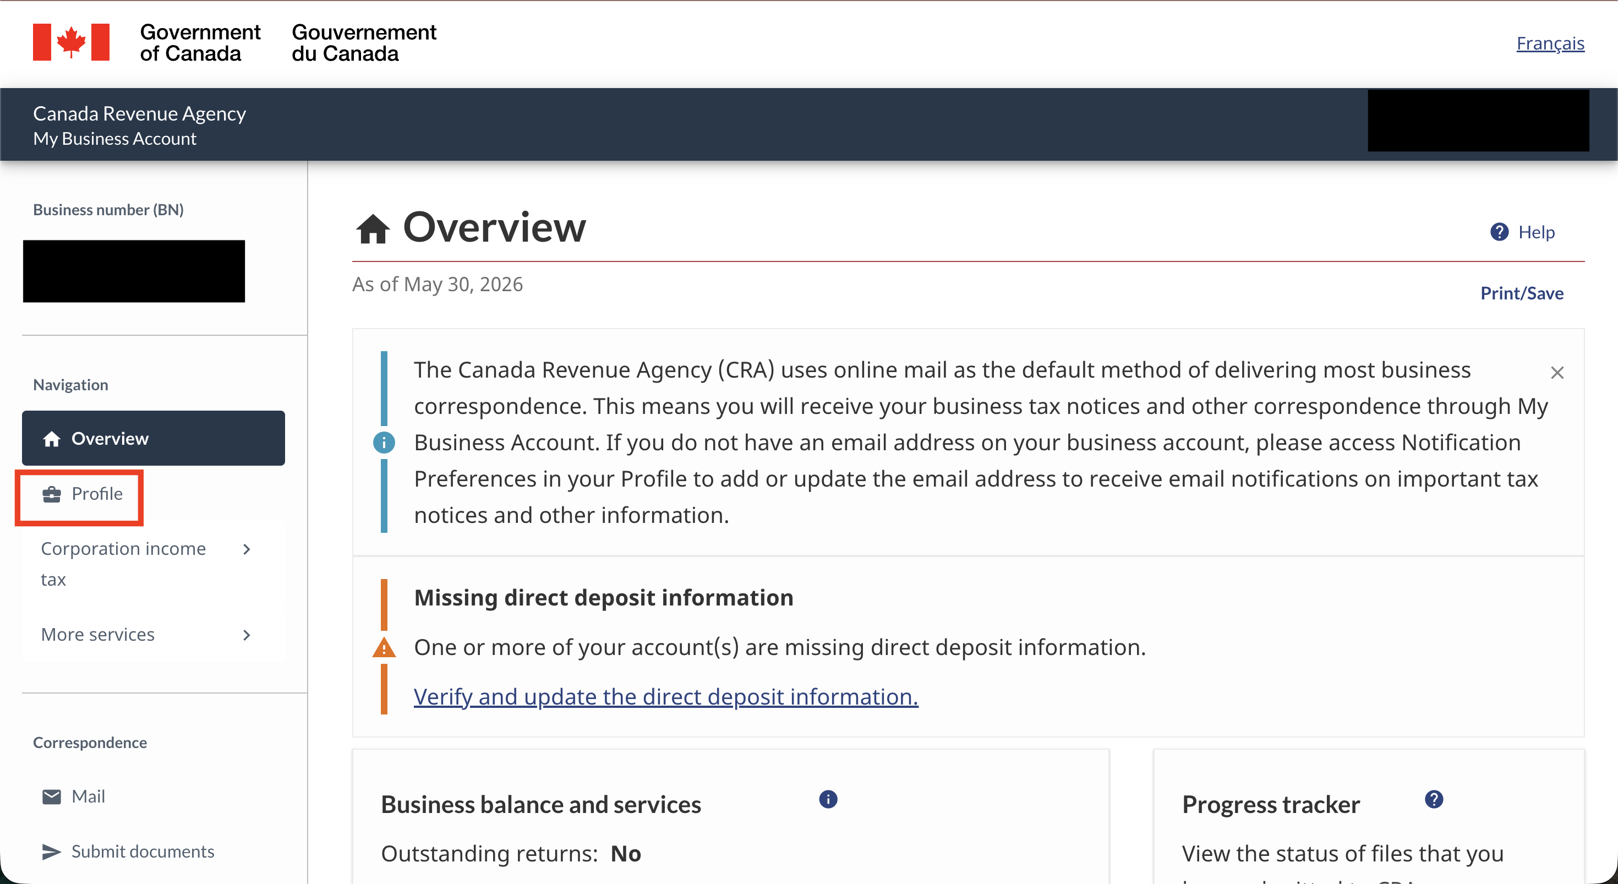Click the Correspondence section label

[90, 743]
